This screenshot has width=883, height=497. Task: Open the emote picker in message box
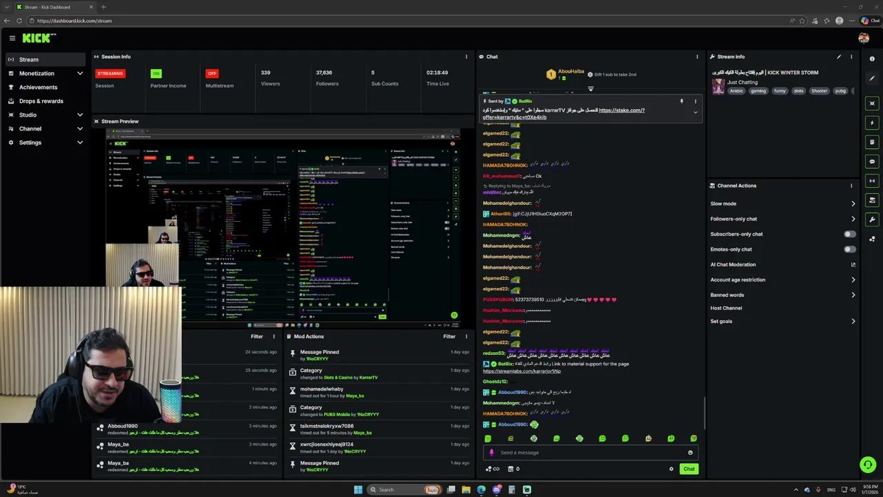tap(690, 453)
